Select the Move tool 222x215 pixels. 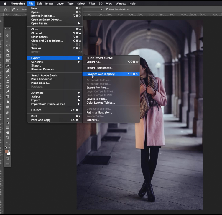click(8, 35)
